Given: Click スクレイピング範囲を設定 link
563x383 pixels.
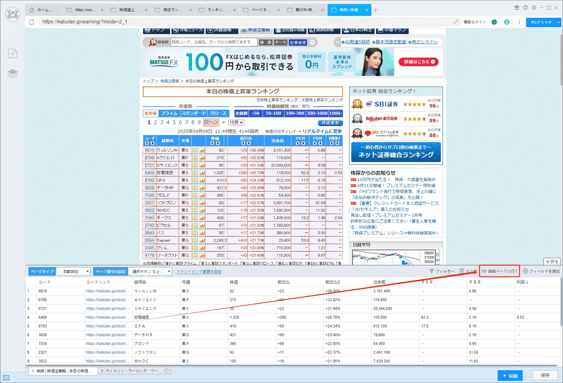Looking at the screenshot, I should tap(199, 271).
